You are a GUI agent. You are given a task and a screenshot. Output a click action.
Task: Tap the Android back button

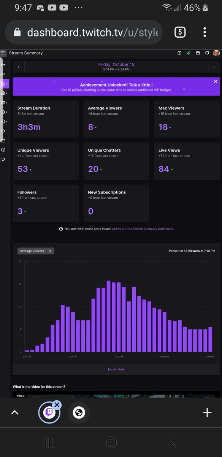[x=173, y=443]
